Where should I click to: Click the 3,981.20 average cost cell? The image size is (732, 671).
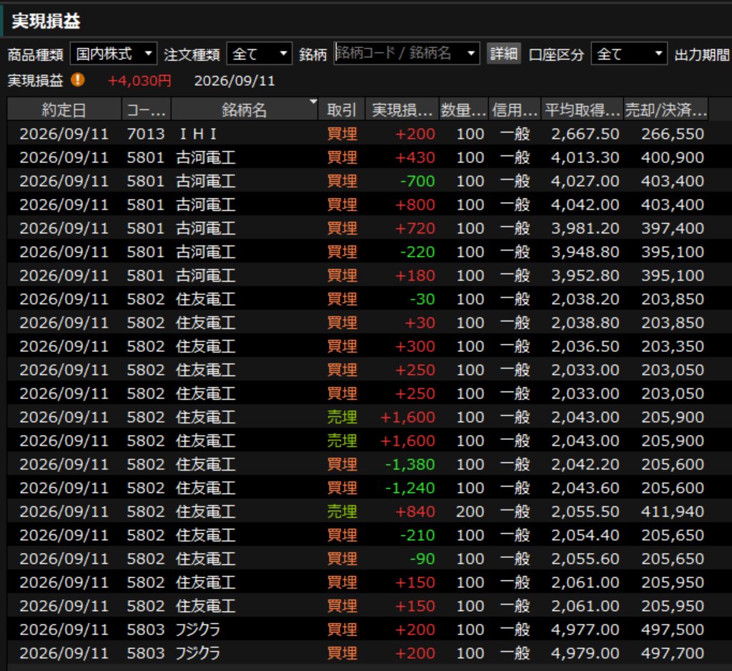tap(585, 228)
